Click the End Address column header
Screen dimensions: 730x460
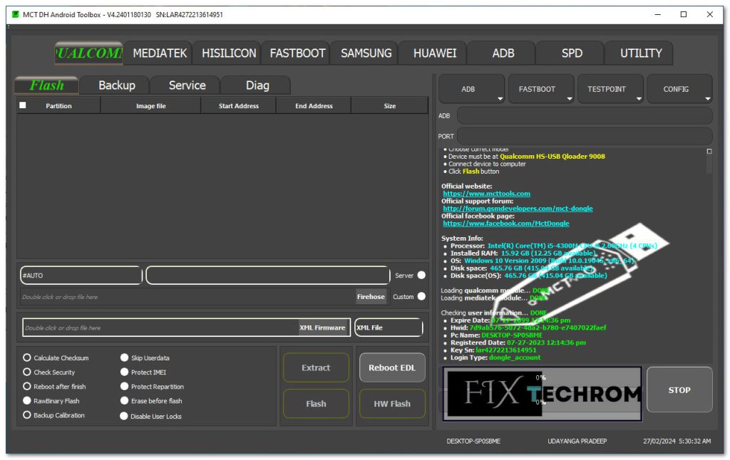(x=314, y=105)
